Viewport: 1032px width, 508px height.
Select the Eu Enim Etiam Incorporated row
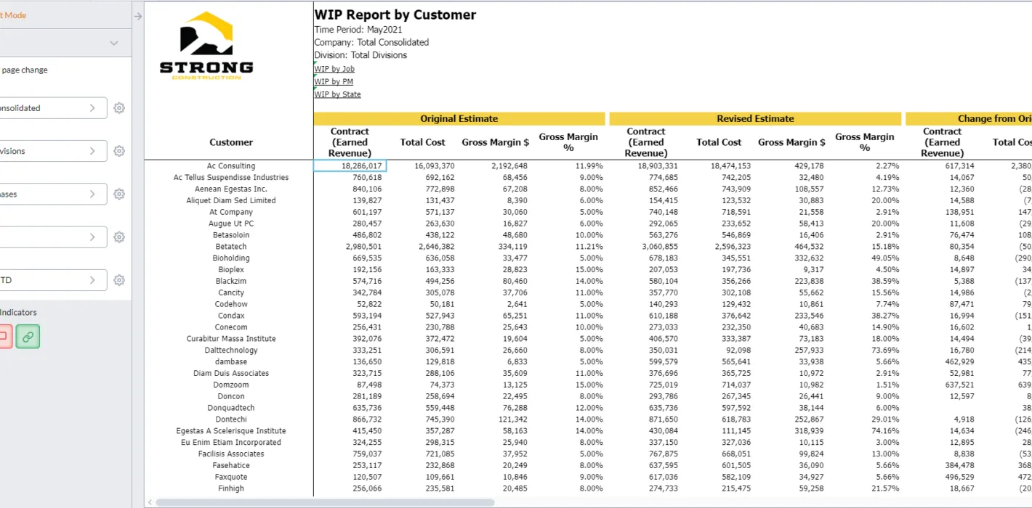pos(231,442)
